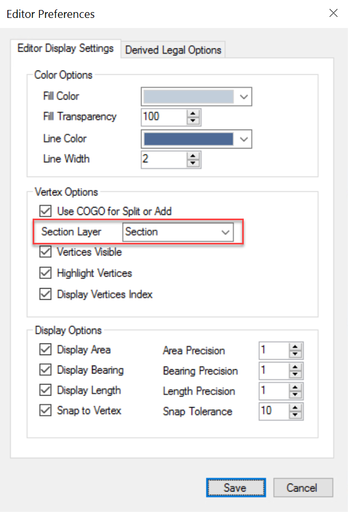Image resolution: width=348 pixels, height=512 pixels.
Task: Disable Snap to Vertex
Action: [x=46, y=411]
